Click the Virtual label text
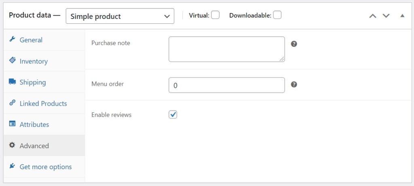The image size is (414, 186). click(x=199, y=16)
